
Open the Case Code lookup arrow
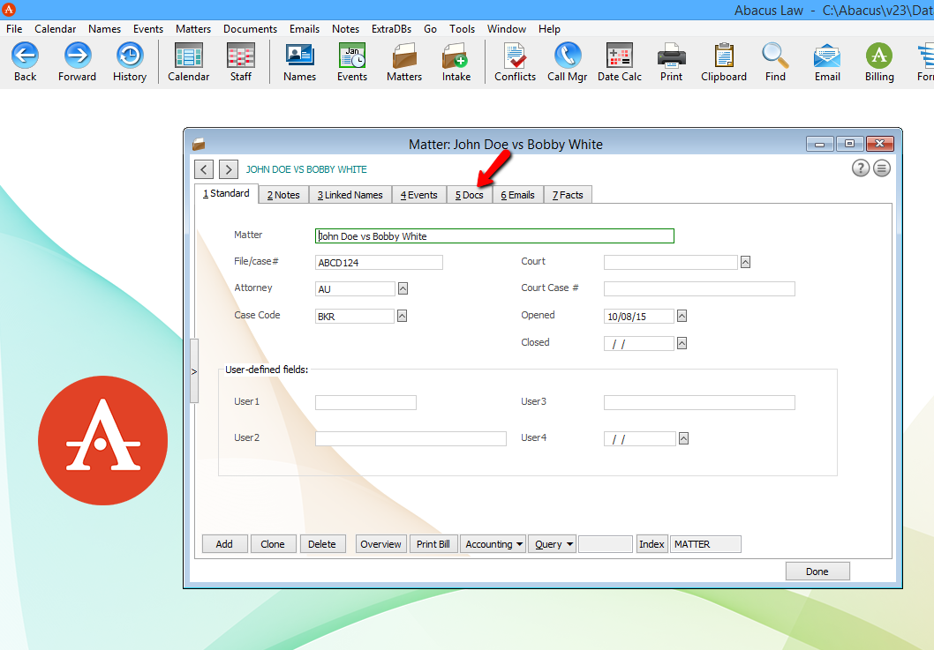[x=402, y=316]
